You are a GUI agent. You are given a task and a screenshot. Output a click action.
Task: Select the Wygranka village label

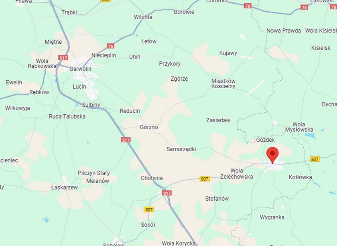coord(272,218)
